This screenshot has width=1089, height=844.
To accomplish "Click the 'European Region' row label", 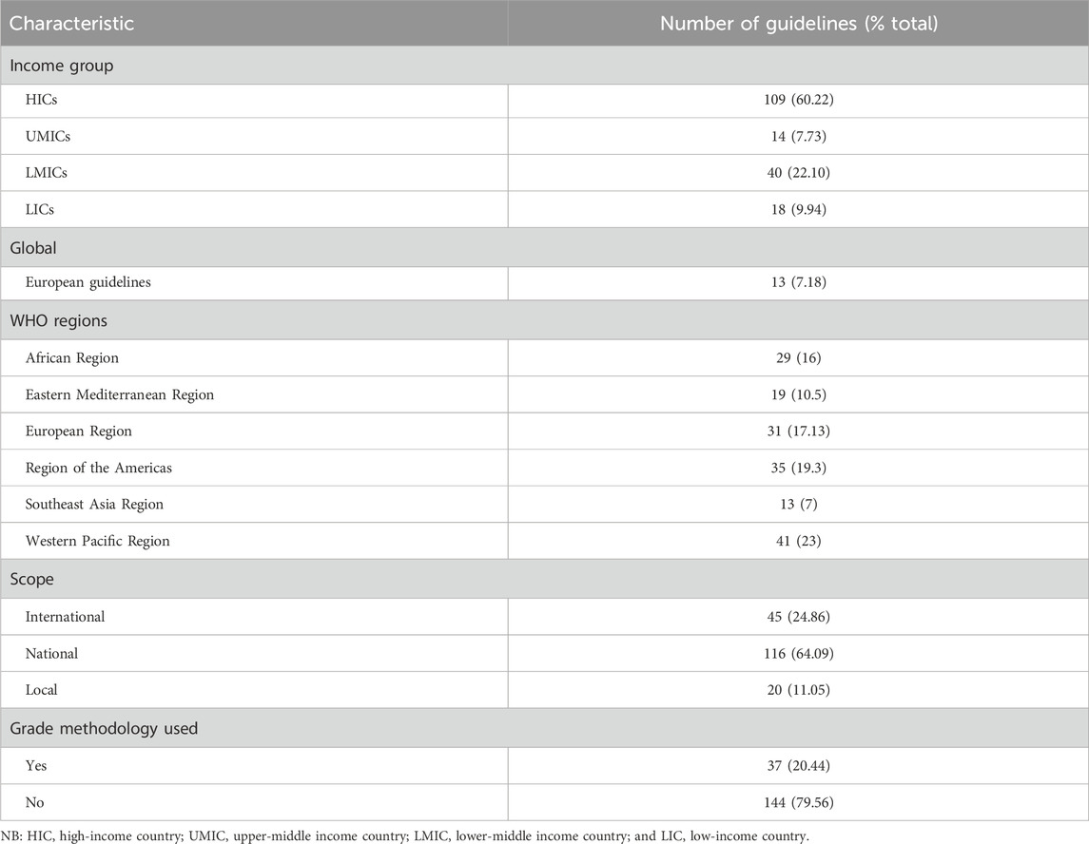I will click(79, 431).
